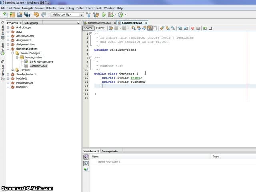The image size is (256, 192).
Task: Toggle the History view button
Action: 100,28
